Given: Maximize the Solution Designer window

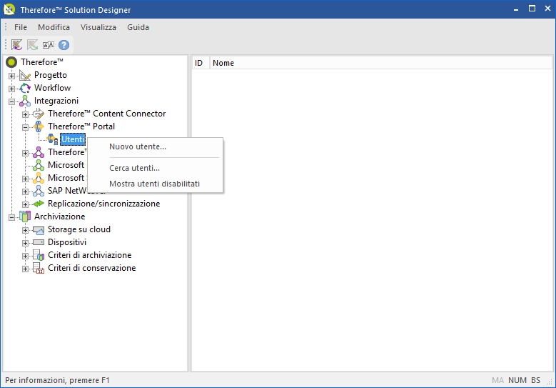Looking at the screenshot, I should coord(532,9).
